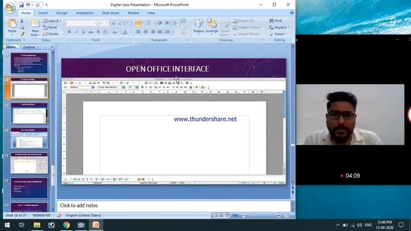Open the Windows Start menu
This screenshot has width=411, height=231.
(7, 225)
